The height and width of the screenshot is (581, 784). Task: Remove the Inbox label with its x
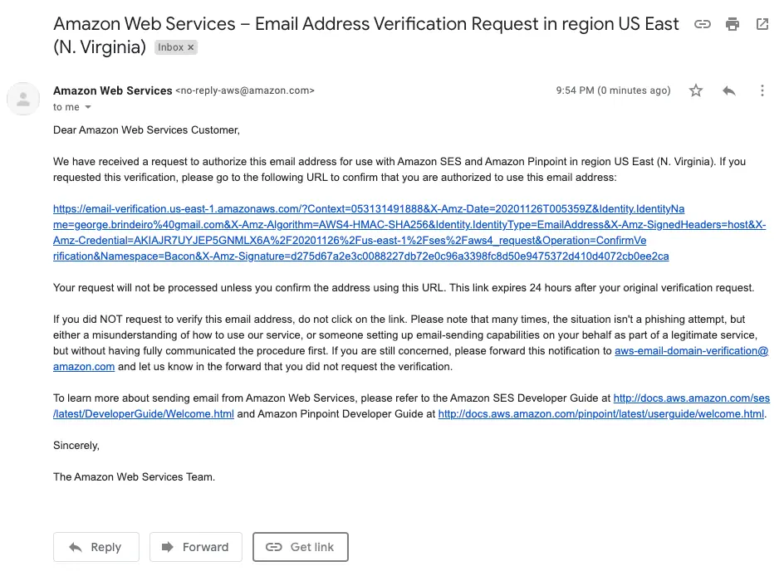point(189,47)
